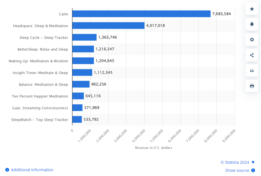Viewport: 261px width, 176px height.
Task: Click the info icon beside Additional Information
Action: click(x=7, y=170)
